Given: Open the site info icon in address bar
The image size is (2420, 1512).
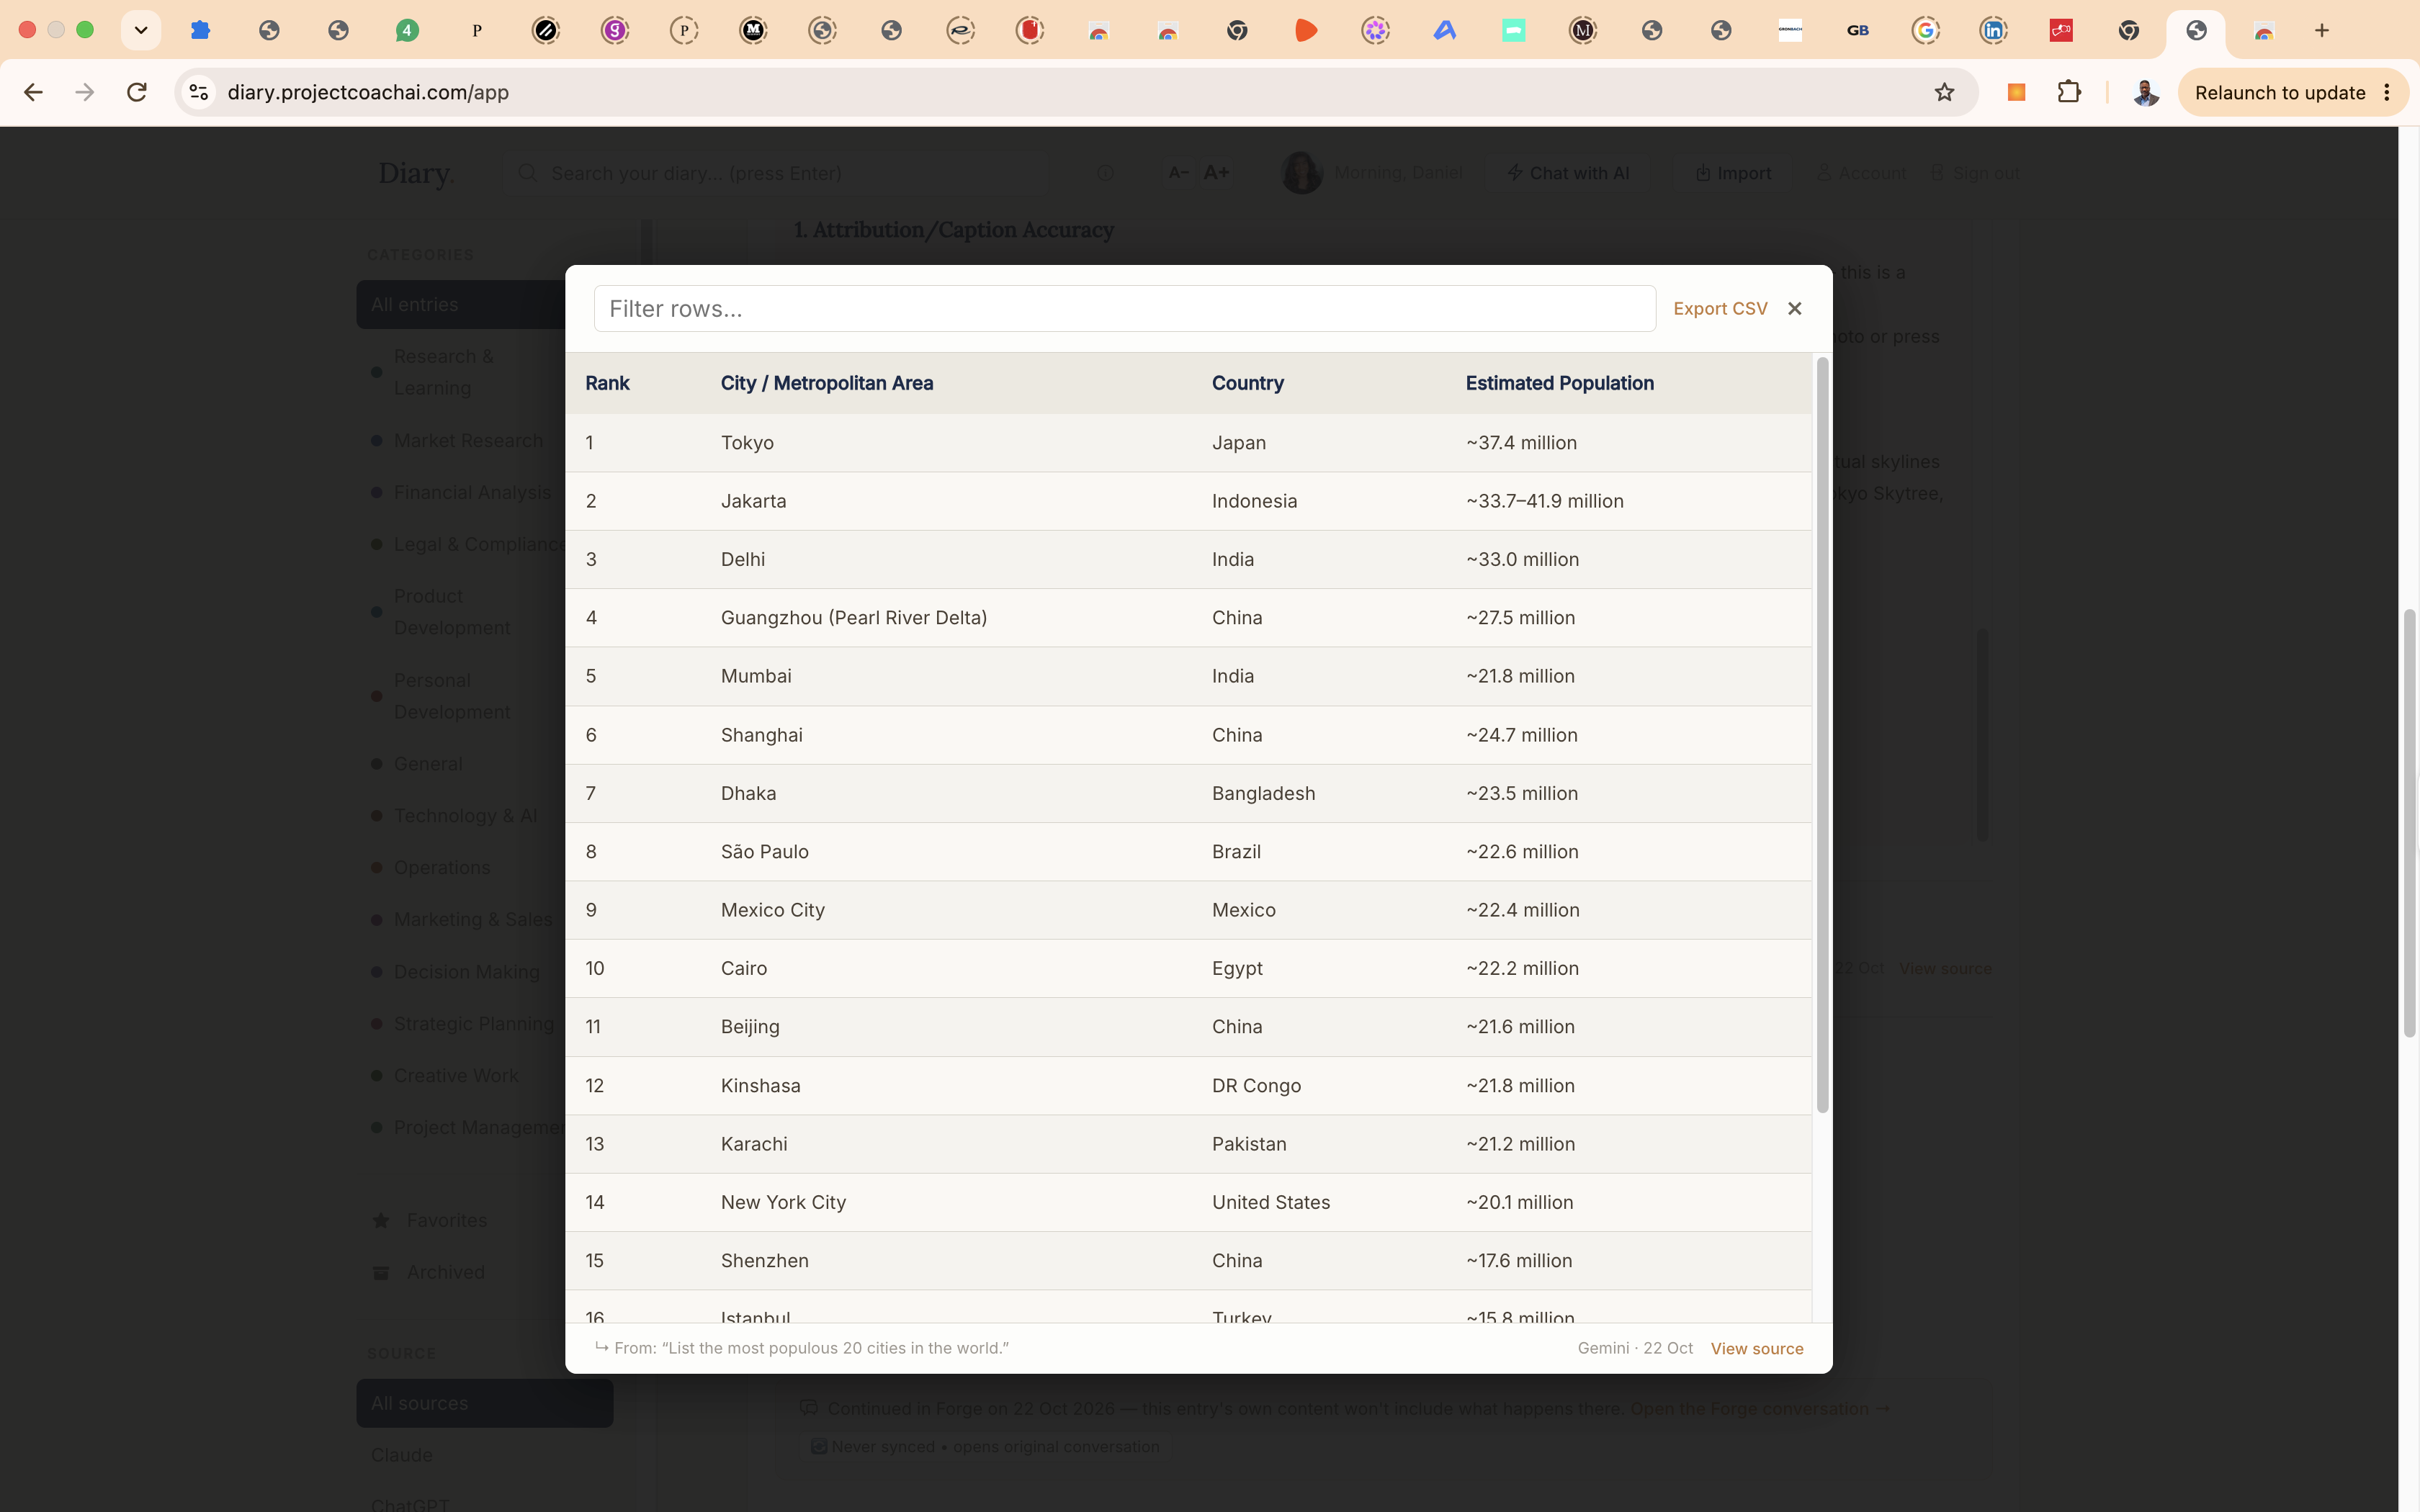Looking at the screenshot, I should pos(199,92).
